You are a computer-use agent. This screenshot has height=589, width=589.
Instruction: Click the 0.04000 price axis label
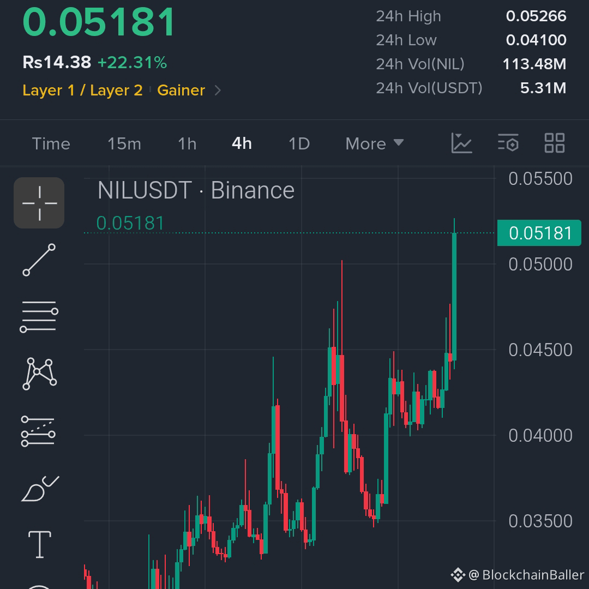pyautogui.click(x=540, y=436)
